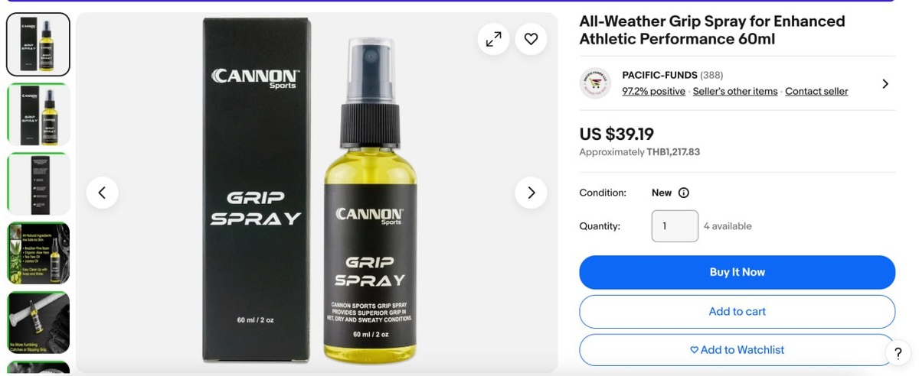The image size is (919, 376).
Task: Click the PACIFIC-FUNDS seller logo
Action: click(595, 83)
